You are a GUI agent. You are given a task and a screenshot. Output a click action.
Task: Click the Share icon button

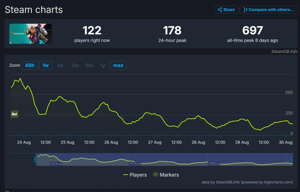click(226, 10)
